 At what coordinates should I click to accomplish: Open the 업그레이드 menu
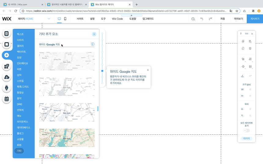click(x=148, y=19)
